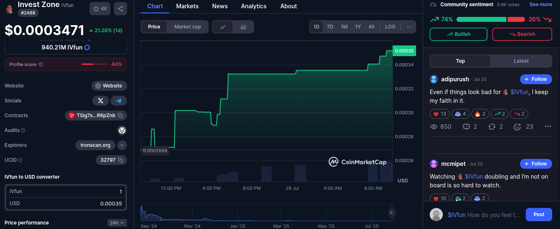The width and height of the screenshot is (560, 229).
Task: Set chart range to 1D
Action: (316, 27)
